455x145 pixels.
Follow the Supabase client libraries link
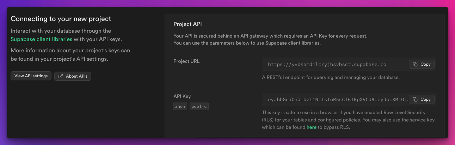coord(41,39)
